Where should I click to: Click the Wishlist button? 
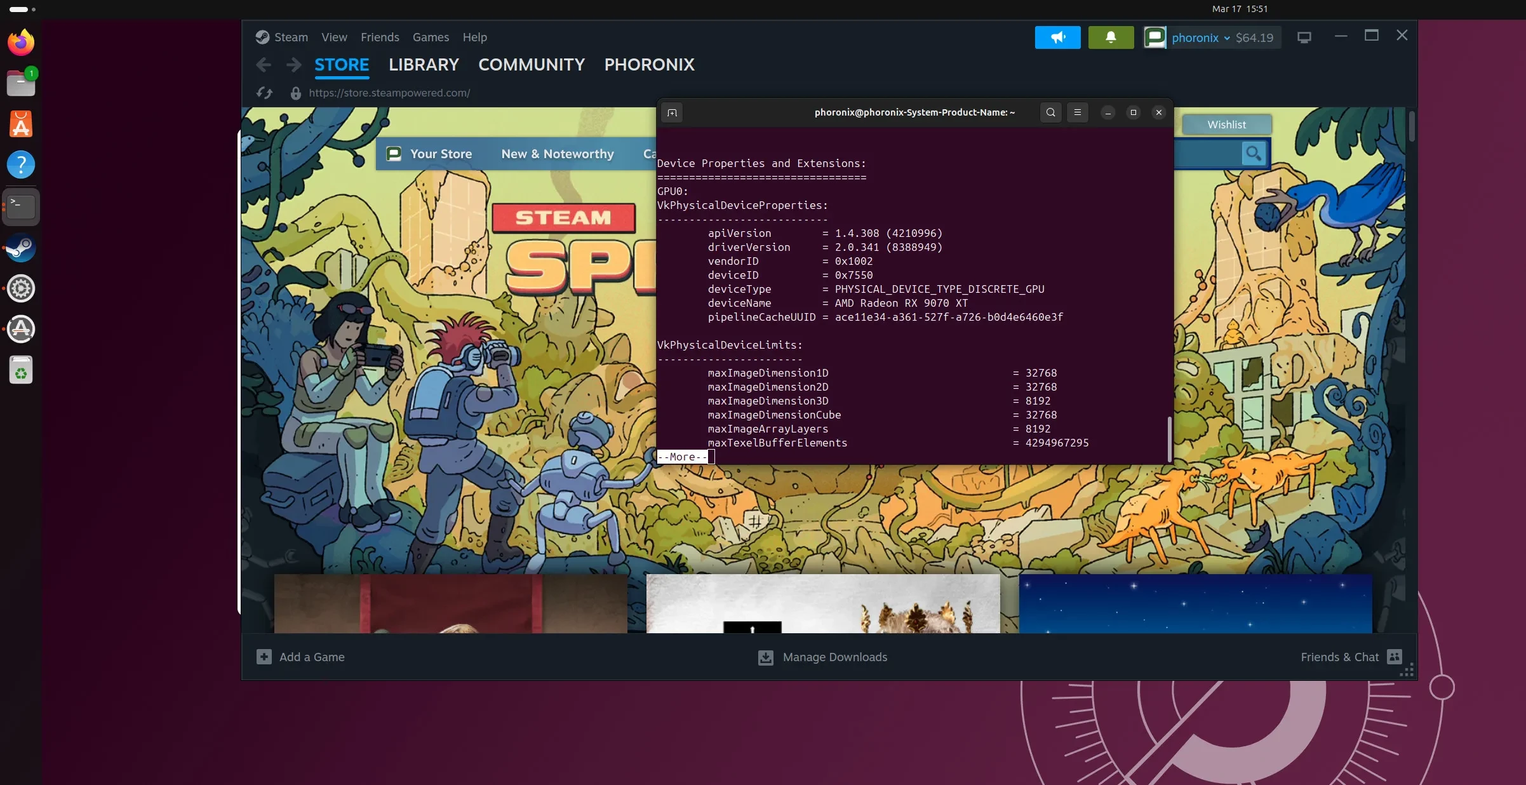click(1226, 124)
